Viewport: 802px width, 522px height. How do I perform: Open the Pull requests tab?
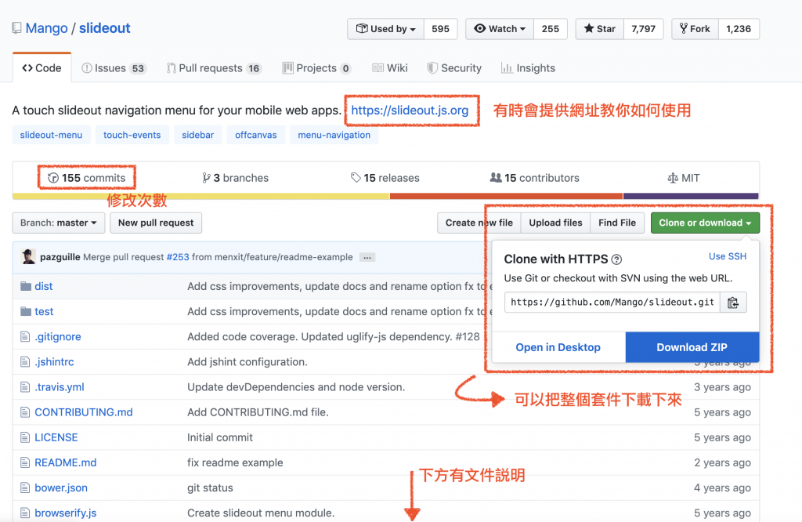pyautogui.click(x=215, y=68)
